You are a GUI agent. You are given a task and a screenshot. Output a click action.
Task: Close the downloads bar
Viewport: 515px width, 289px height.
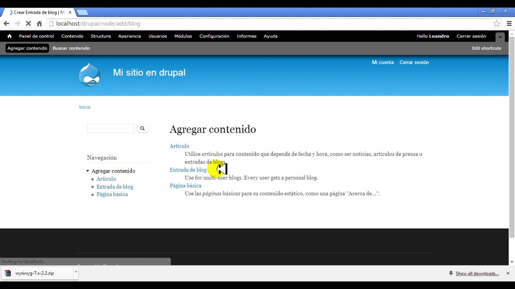pyautogui.click(x=508, y=273)
